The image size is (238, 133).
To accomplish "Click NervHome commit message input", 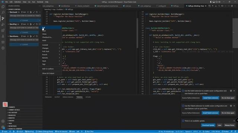I will 24,40.
